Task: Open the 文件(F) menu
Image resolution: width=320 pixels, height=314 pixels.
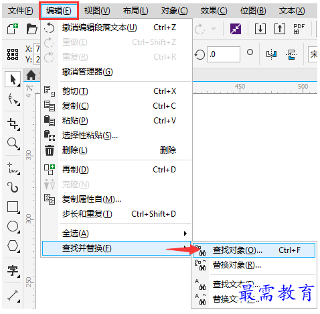Action: pos(20,11)
